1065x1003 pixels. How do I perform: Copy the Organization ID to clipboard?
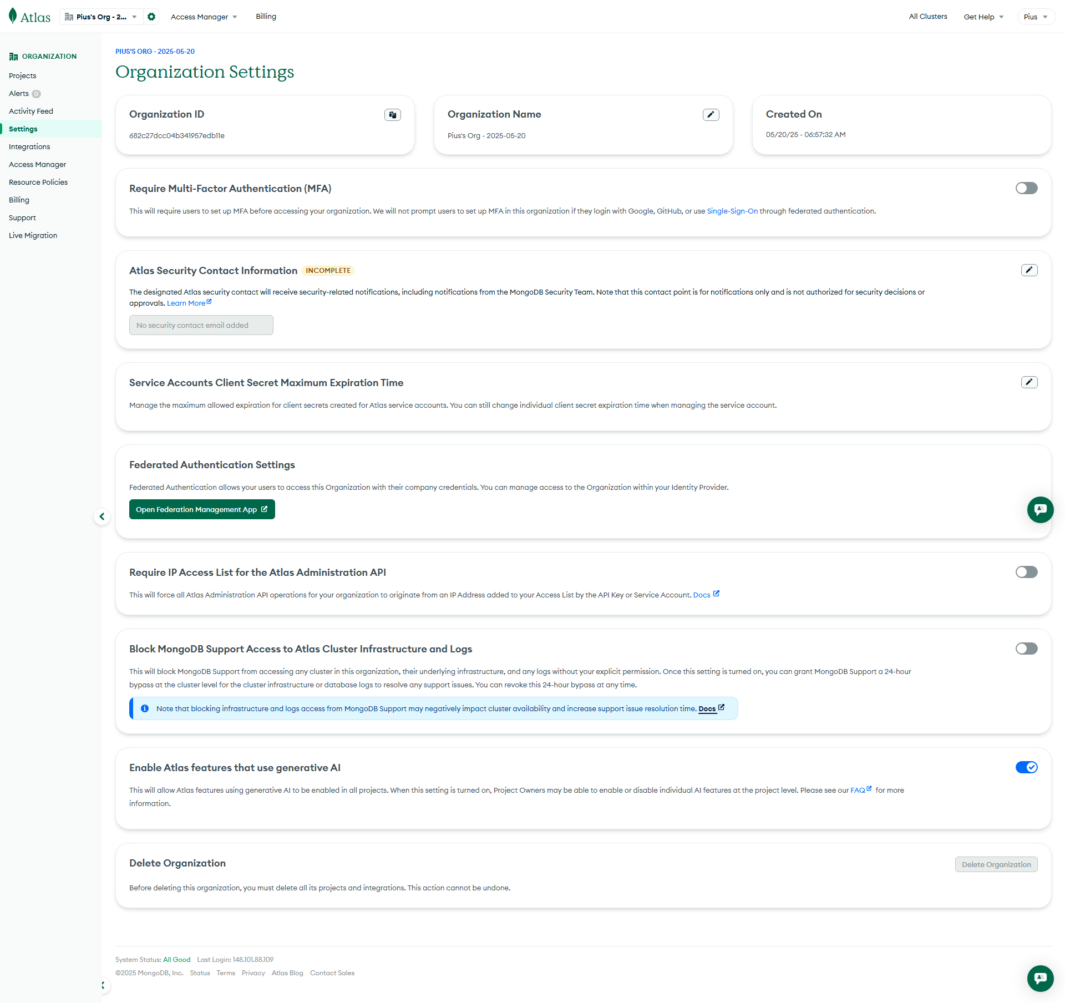393,115
